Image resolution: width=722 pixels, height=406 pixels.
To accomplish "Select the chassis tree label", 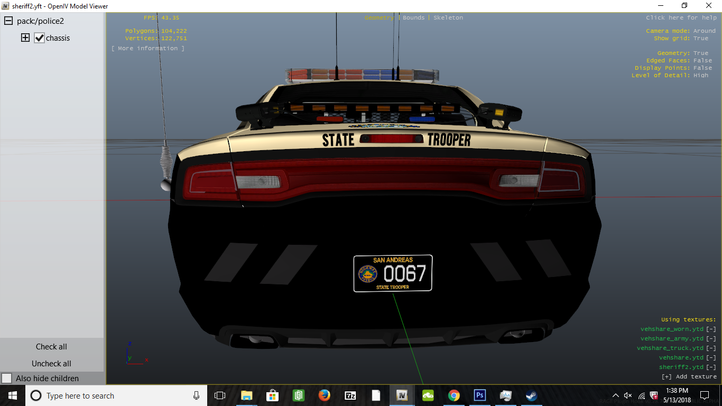I will [x=58, y=38].
